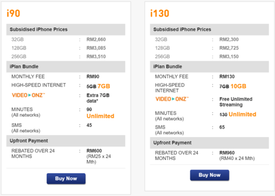The image size is (275, 196).
Task: Click the iPlan Bundle header in i90
Action: pyautogui.click(x=66, y=67)
